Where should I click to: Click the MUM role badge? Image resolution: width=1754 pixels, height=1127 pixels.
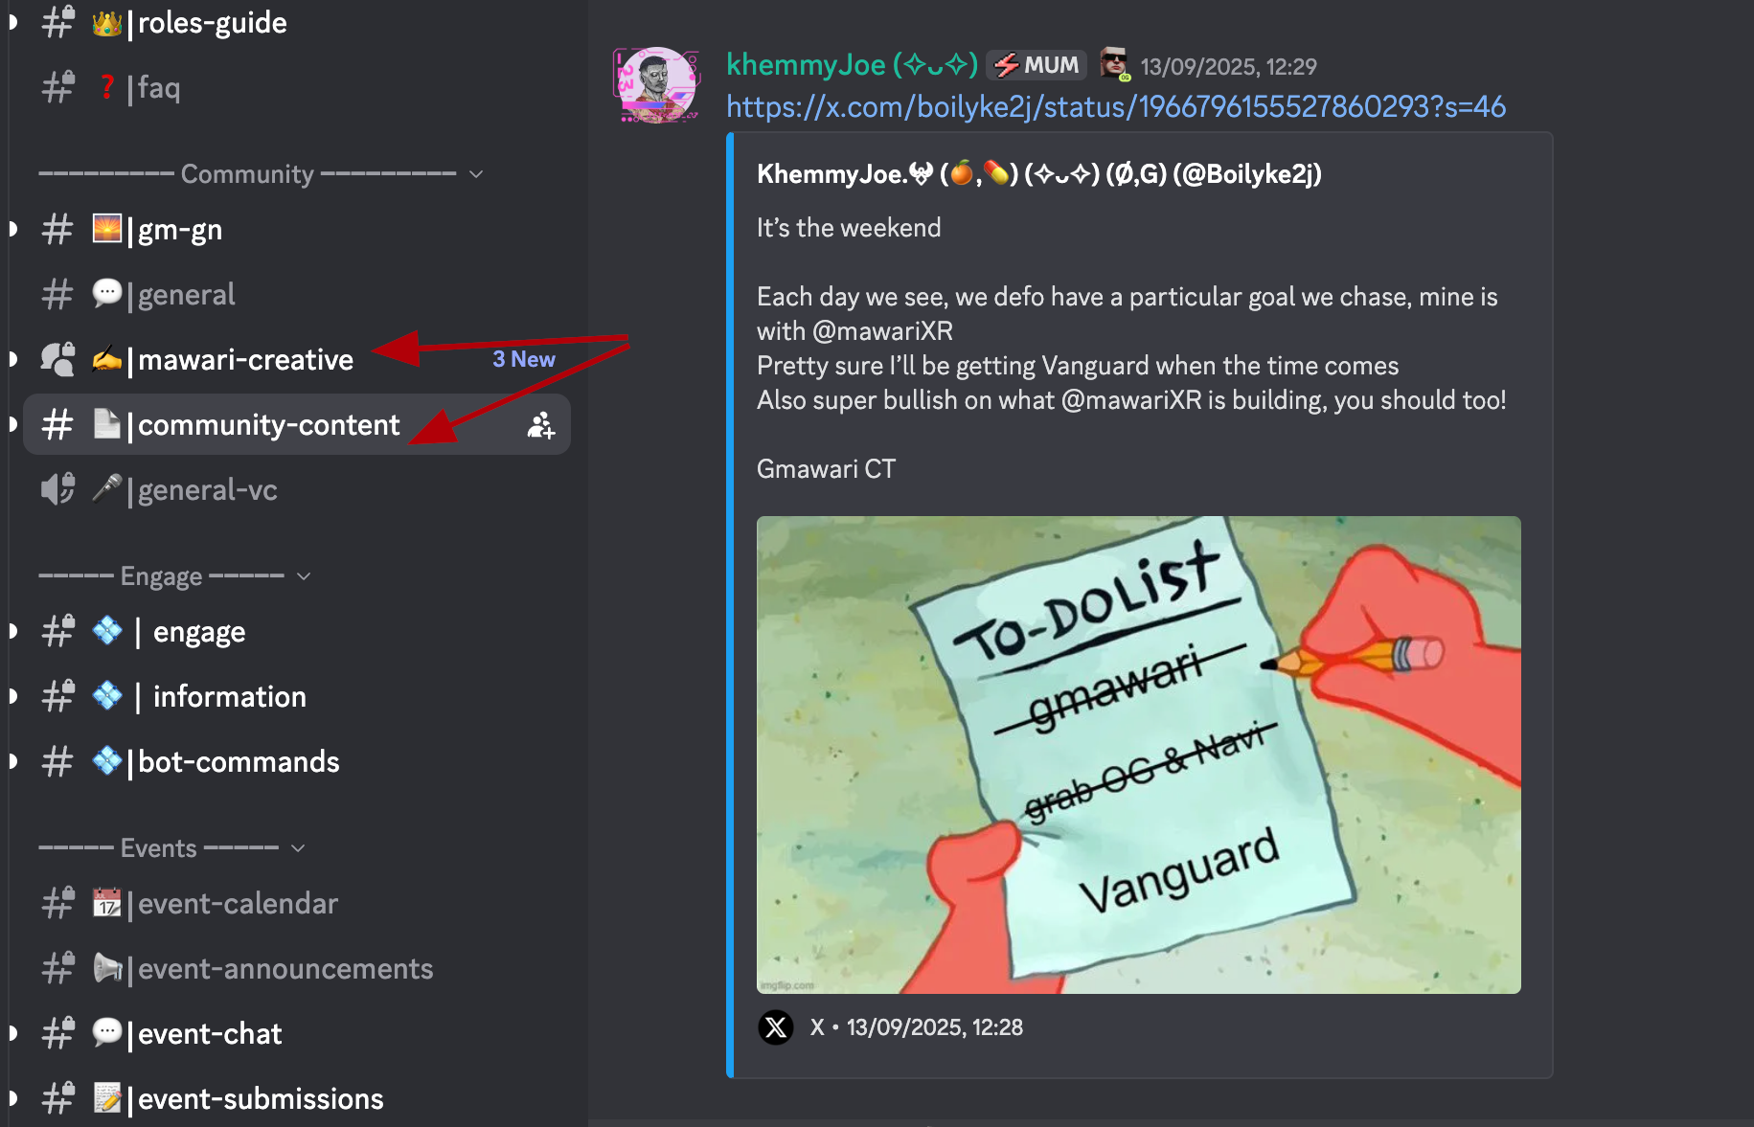[x=1036, y=65]
